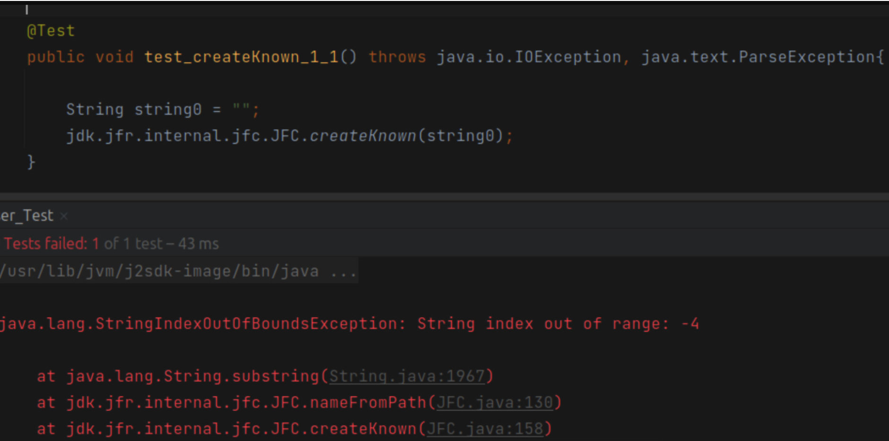The height and width of the screenshot is (441, 889).
Task: Click the StringIndexOutOfBoundsException message line
Action: tap(349, 323)
